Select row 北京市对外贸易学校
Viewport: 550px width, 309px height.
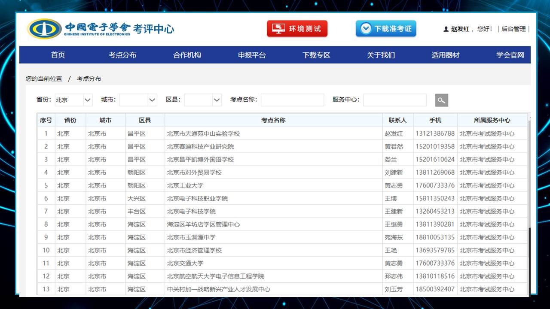(x=282, y=173)
